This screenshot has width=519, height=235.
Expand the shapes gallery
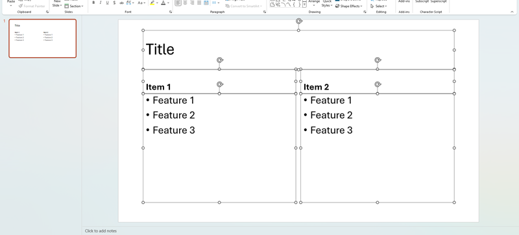(304, 5)
